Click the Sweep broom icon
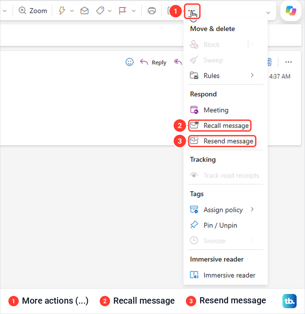This screenshot has height=314, width=305. tap(194, 60)
